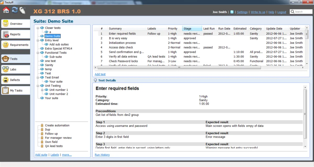Switch to the Requirements tab
Image resolution: width=314 pixels, height=167 pixels.
click(x=15, y=45)
